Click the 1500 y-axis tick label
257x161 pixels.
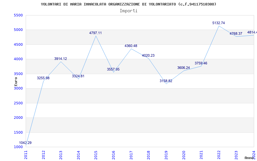coord(18,132)
